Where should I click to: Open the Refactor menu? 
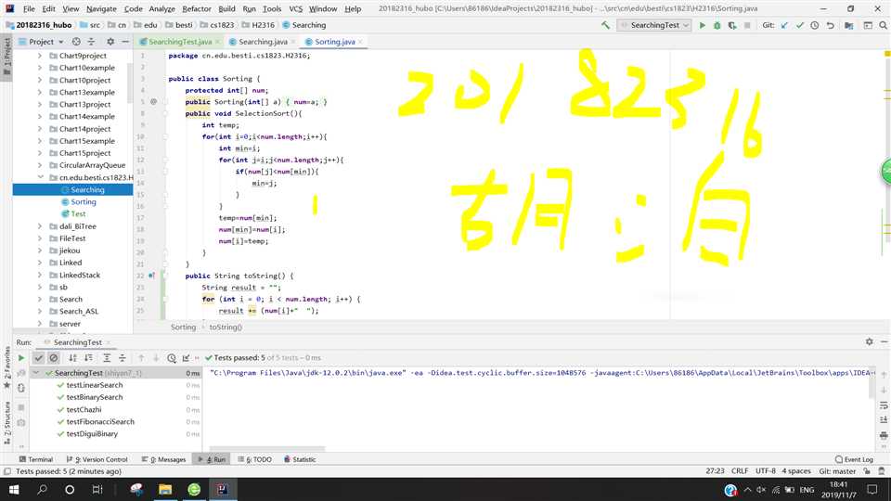[x=197, y=8]
